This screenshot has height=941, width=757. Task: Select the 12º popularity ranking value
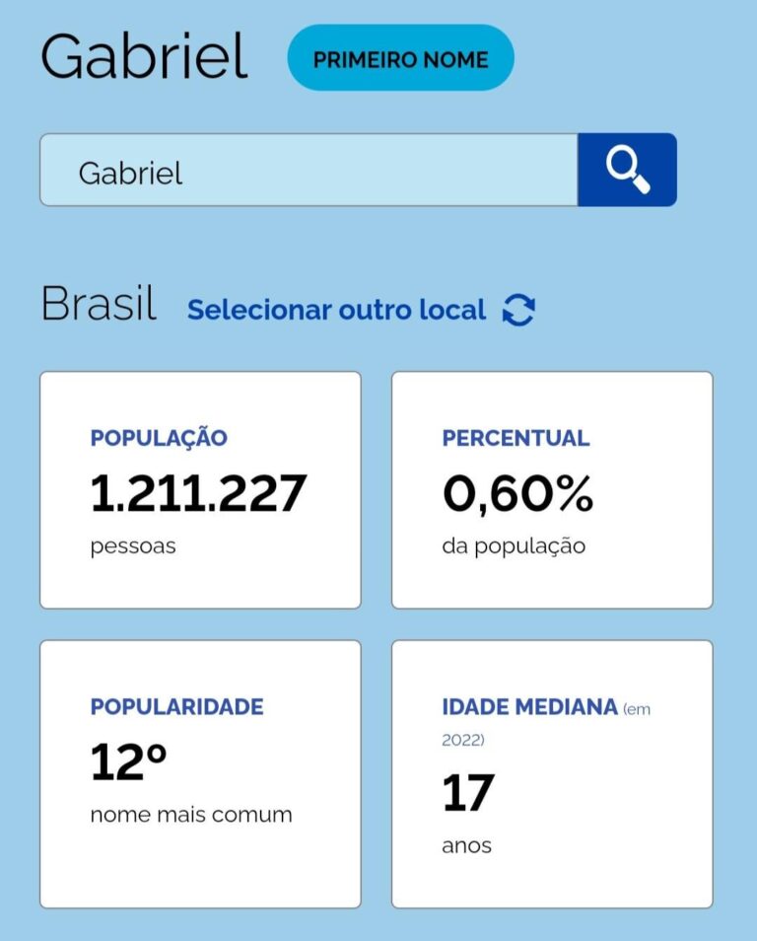[128, 761]
